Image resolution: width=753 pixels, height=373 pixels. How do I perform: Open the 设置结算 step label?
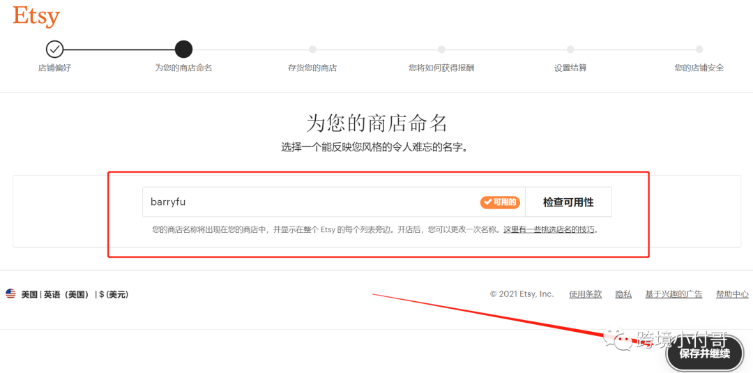coord(570,68)
